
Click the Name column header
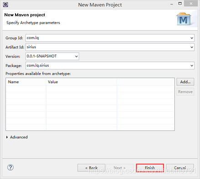26,82
